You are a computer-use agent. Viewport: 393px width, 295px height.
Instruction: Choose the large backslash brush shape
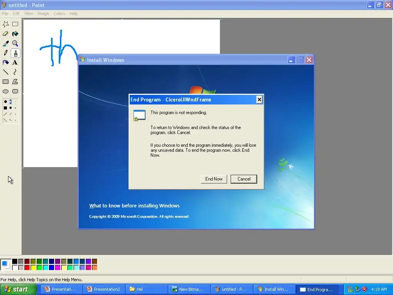(x=5, y=120)
